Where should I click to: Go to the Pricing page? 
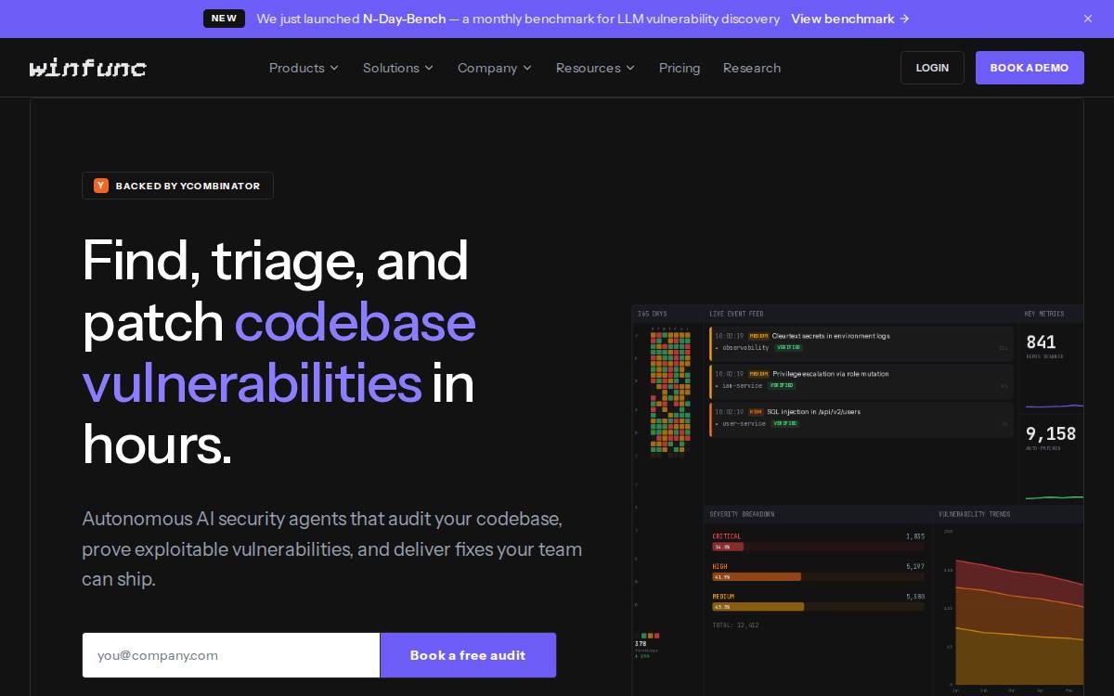(x=680, y=68)
